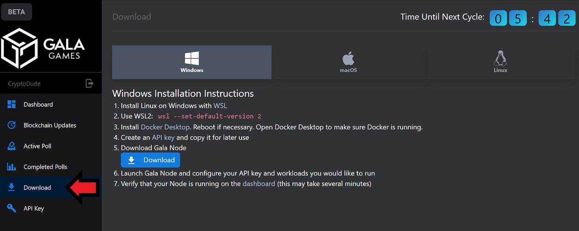The height and width of the screenshot is (231, 579).
Task: Click the Download arrow icon in sidebar
Action: (x=12, y=188)
